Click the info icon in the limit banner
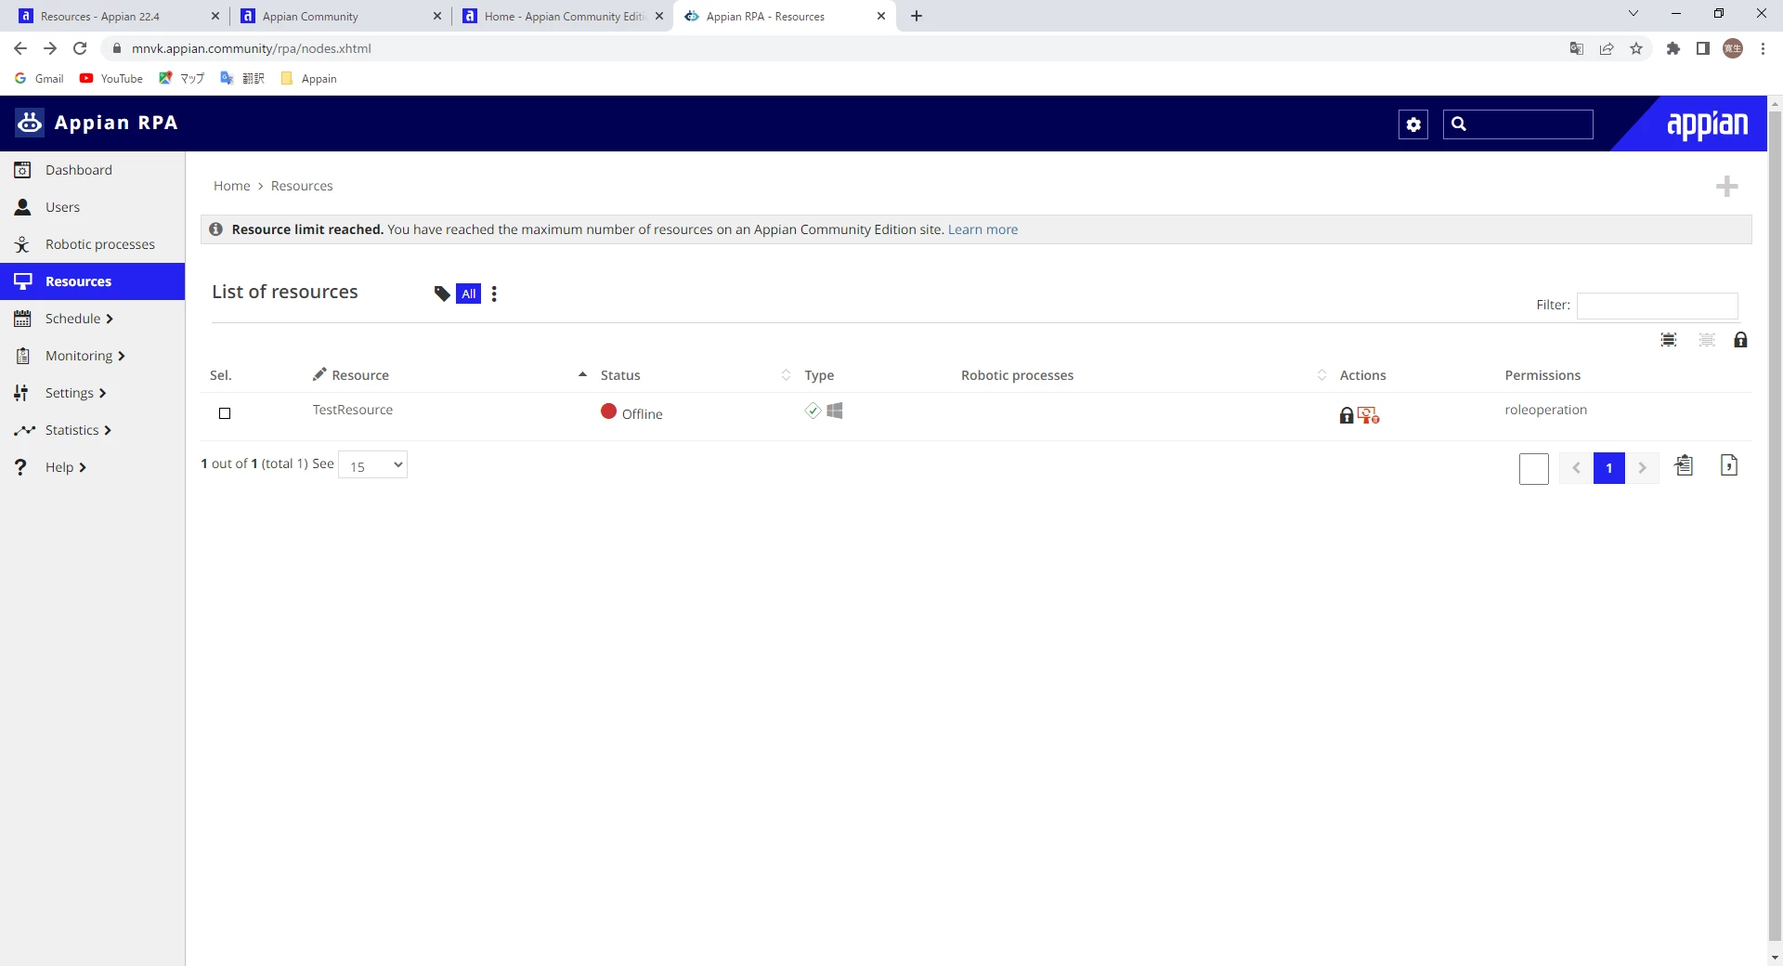The width and height of the screenshot is (1783, 966). [216, 229]
